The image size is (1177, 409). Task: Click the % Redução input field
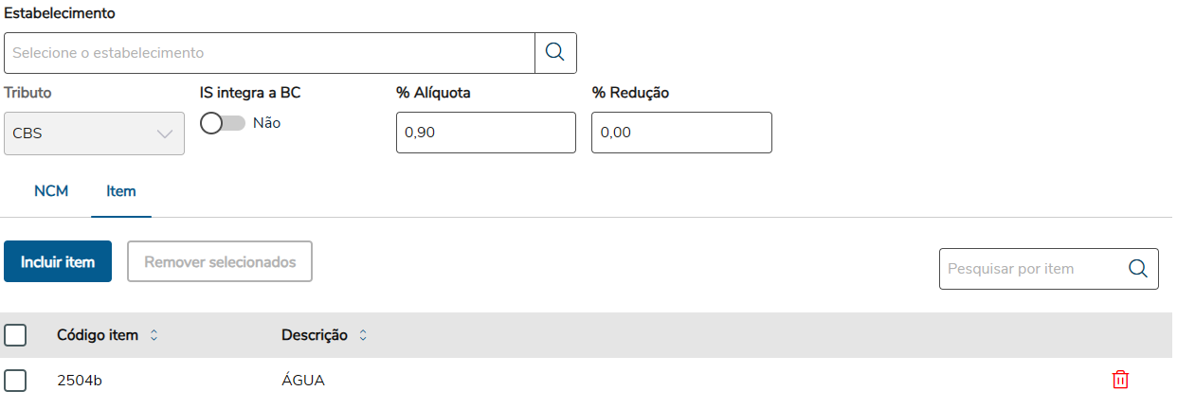pyautogui.click(x=680, y=133)
